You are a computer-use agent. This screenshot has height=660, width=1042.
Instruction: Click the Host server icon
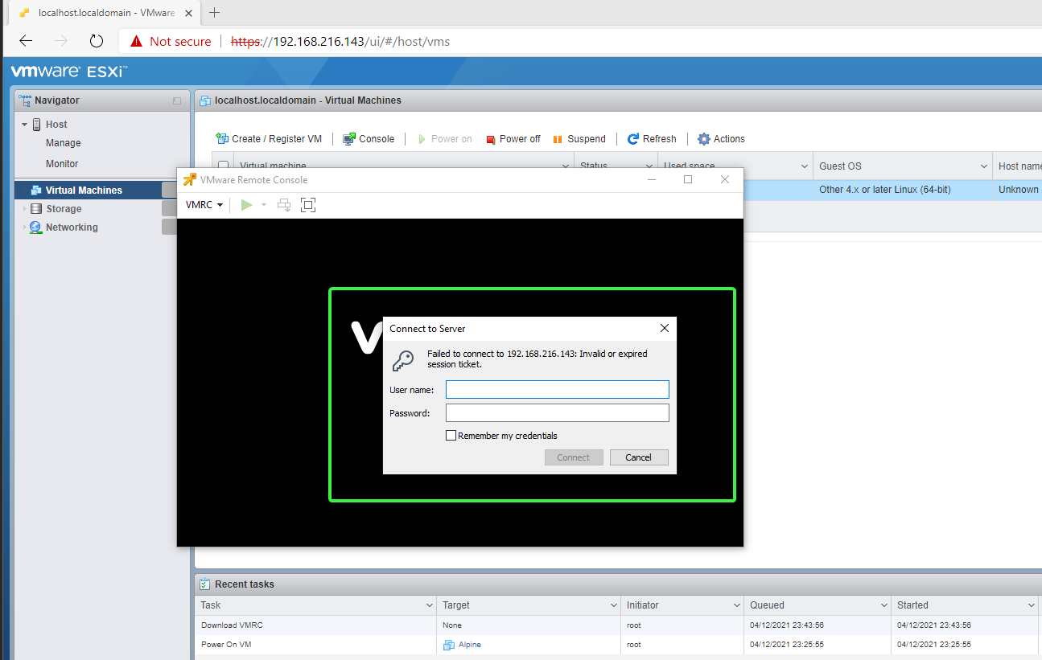pos(37,125)
